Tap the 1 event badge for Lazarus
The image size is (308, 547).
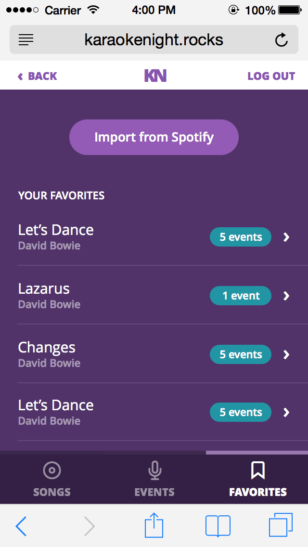(241, 296)
